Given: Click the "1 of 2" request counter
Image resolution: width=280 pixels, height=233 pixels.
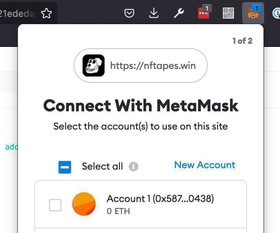Looking at the screenshot, I should [242, 41].
